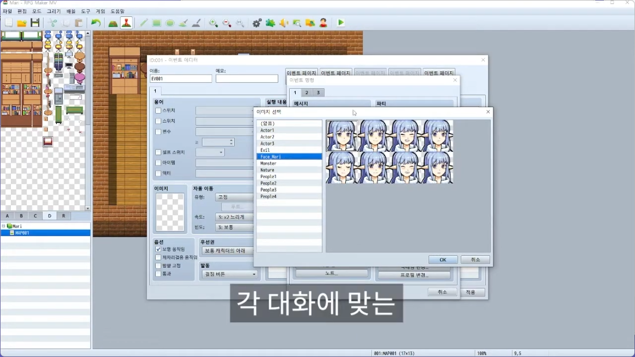Viewport: 635px width, 357px height.
Task: Open the Database gear icon
Action: click(x=257, y=23)
